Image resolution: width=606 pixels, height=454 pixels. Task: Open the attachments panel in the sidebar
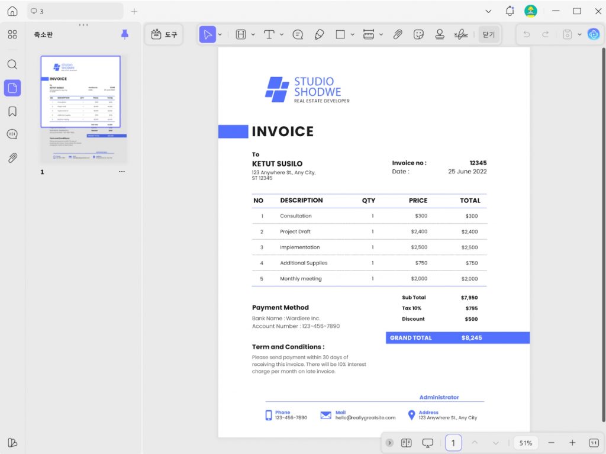[12, 158]
